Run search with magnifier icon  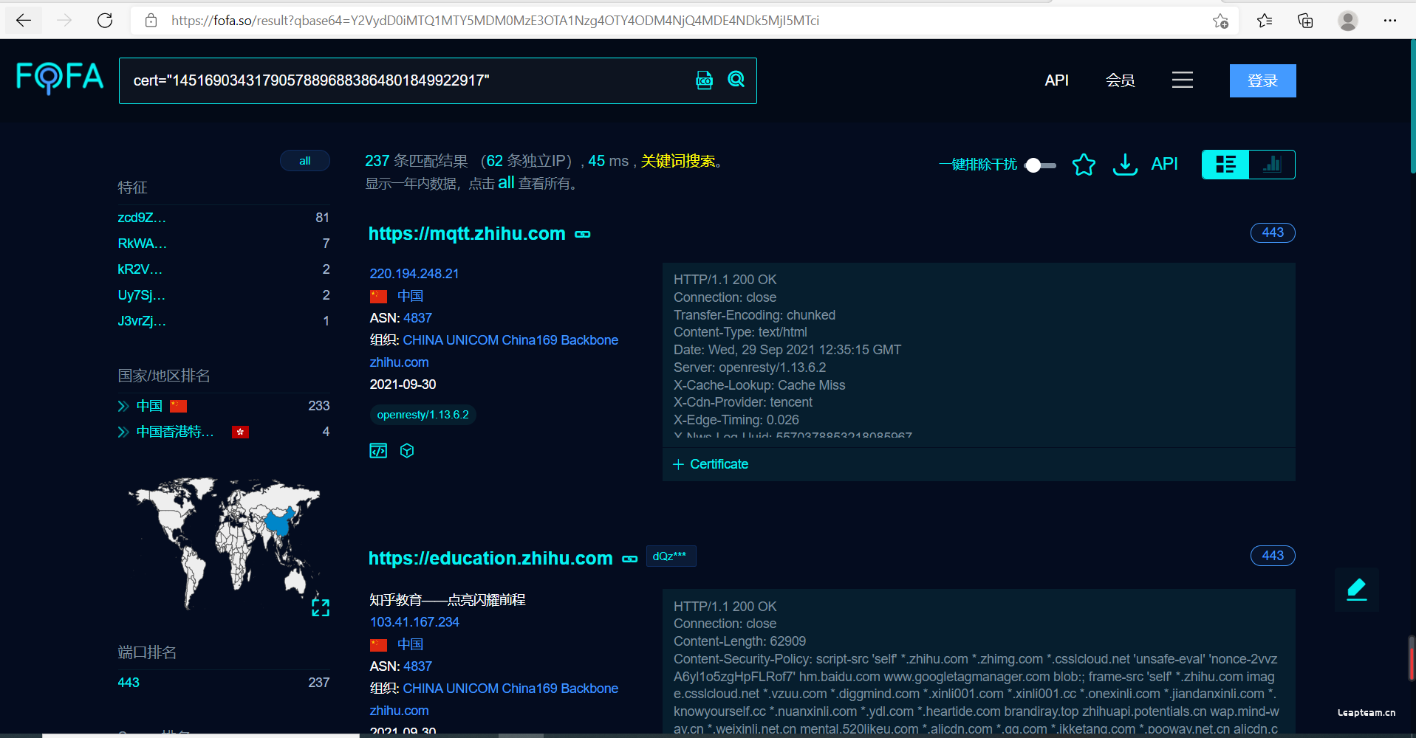[736, 80]
